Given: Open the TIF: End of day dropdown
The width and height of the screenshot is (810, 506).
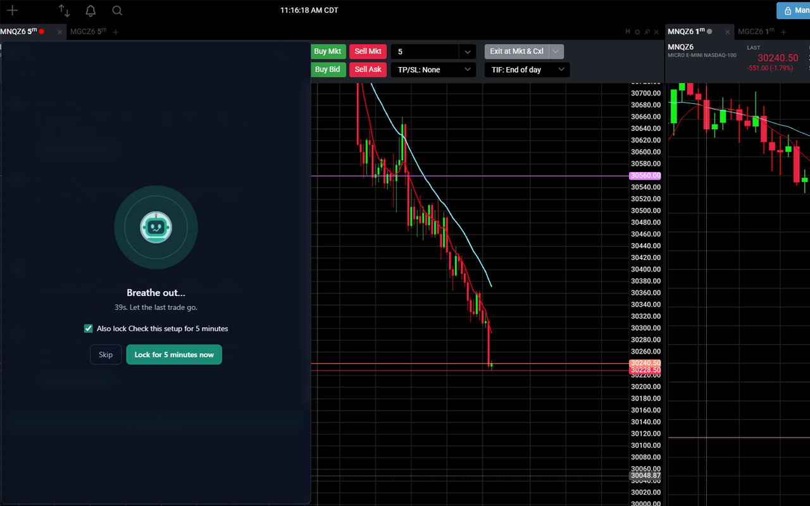Looking at the screenshot, I should tap(527, 70).
